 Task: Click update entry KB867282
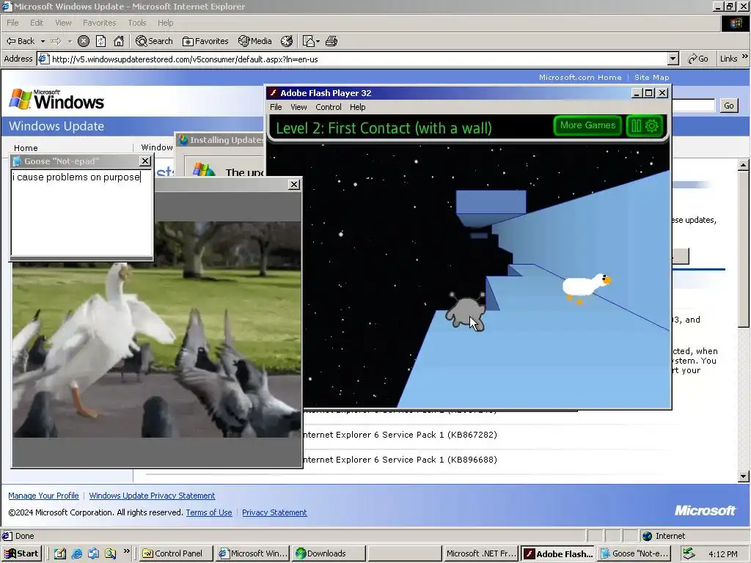pos(400,435)
